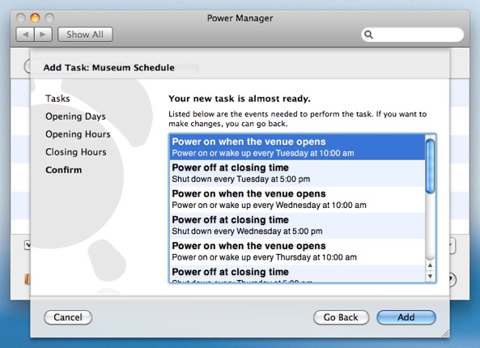Click the scroll up arrow in event list
The height and width of the screenshot is (348, 480).
tap(430, 265)
